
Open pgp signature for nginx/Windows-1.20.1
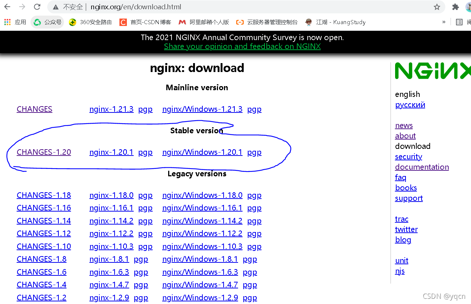(254, 153)
